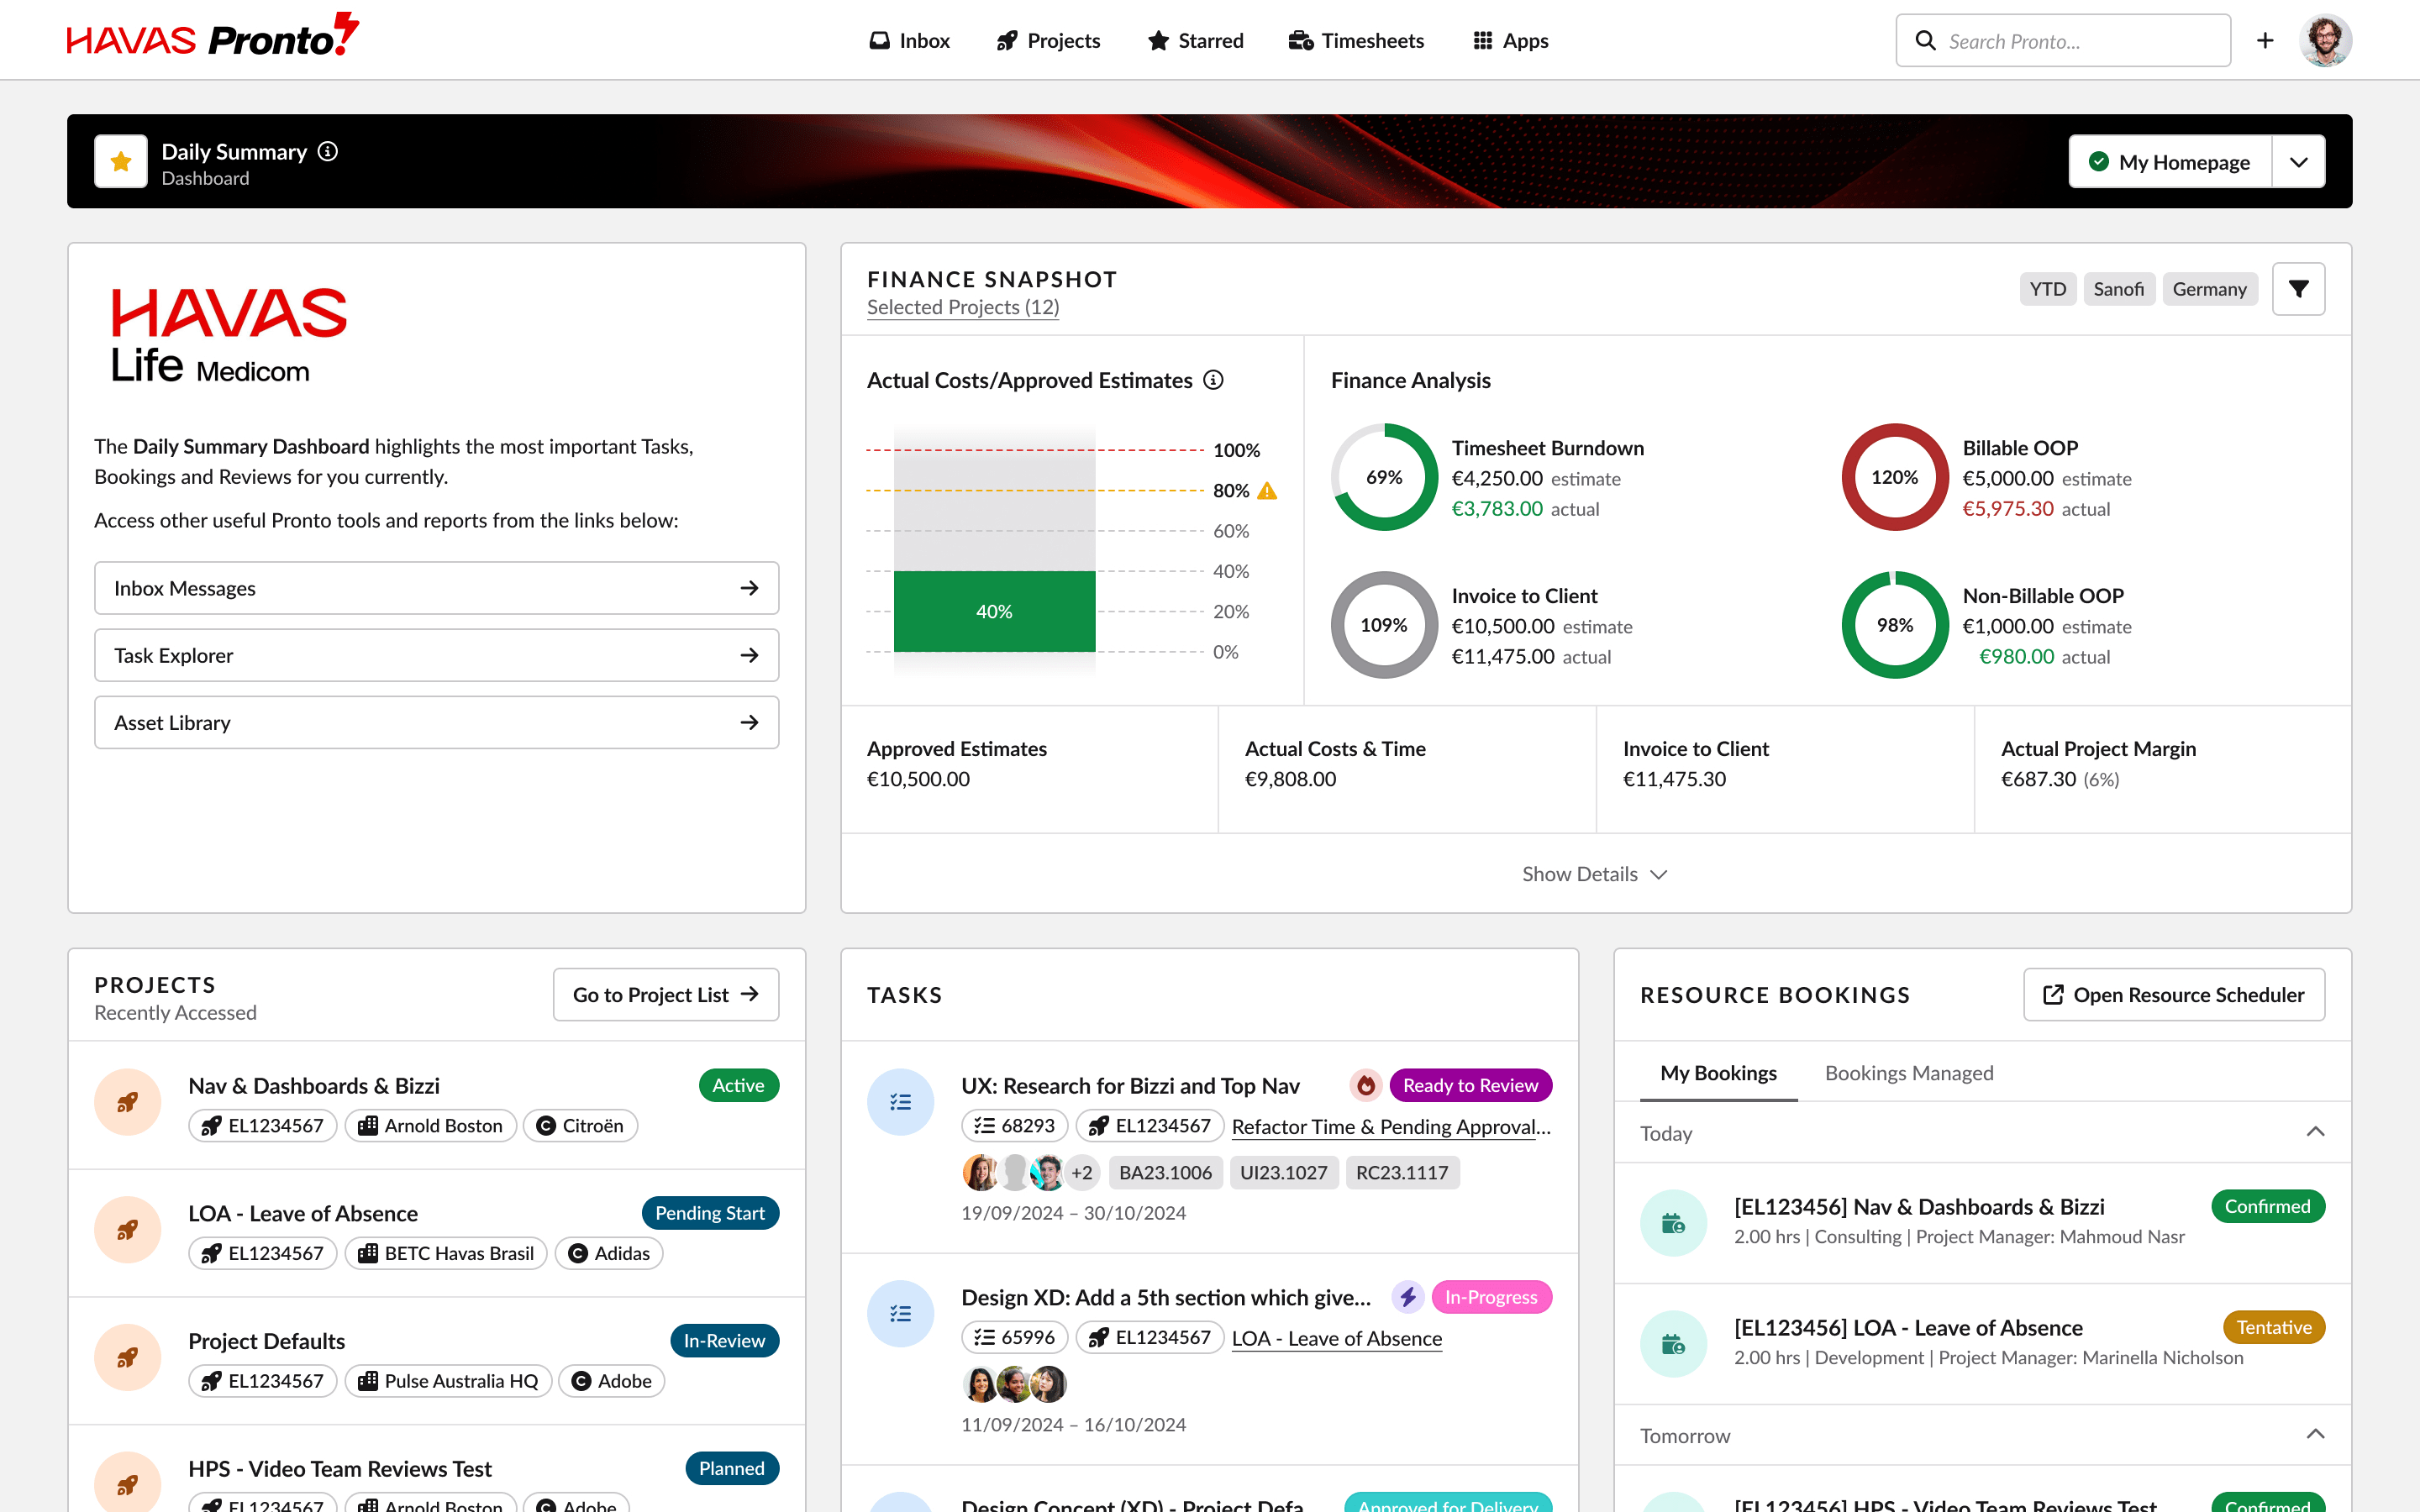Click the plus add icon in header
Image resolution: width=2420 pixels, height=1512 pixels.
click(2265, 40)
